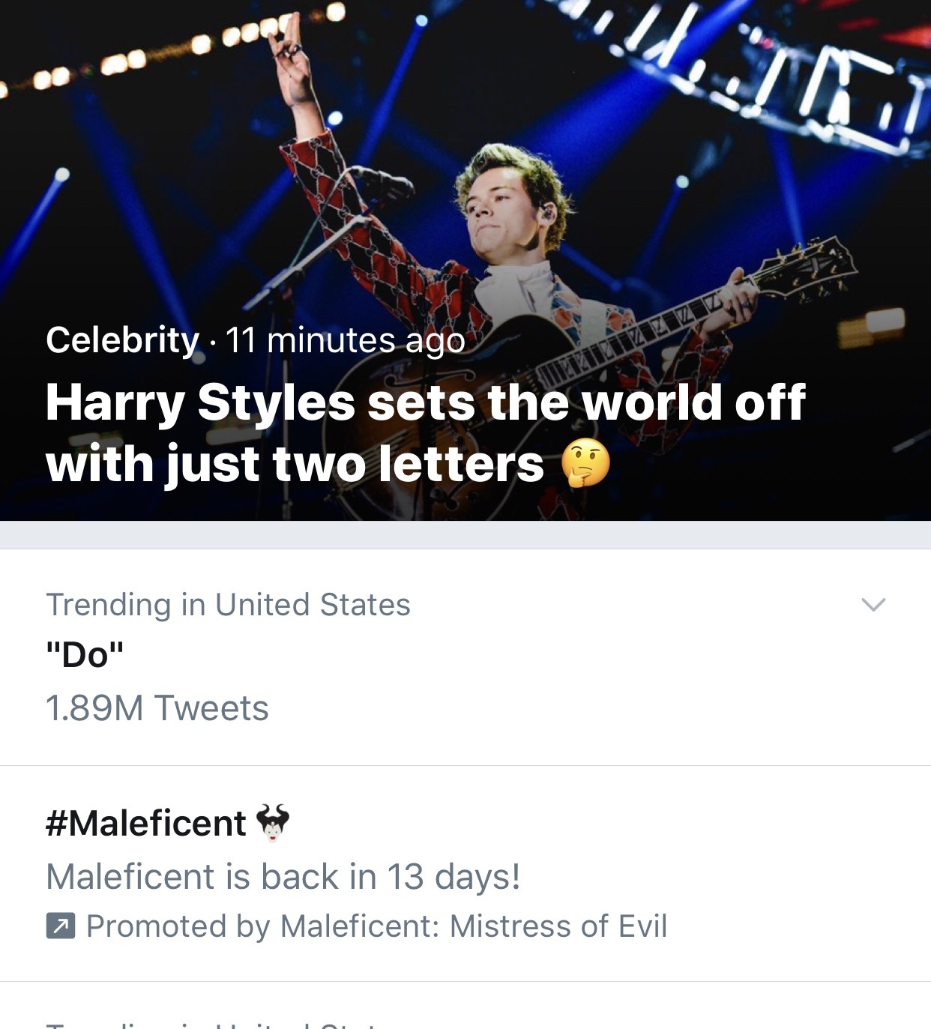The height and width of the screenshot is (1029, 931).
Task: Expand the chevron menu for the "Do" trend
Action: [873, 605]
